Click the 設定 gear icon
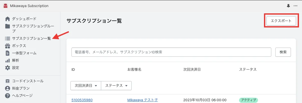Image resolution: width=302 pixels, height=103 pixels. click(x=8, y=68)
